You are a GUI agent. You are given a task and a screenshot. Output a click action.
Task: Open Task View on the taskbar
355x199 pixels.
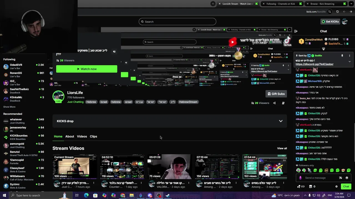[x=77, y=195]
